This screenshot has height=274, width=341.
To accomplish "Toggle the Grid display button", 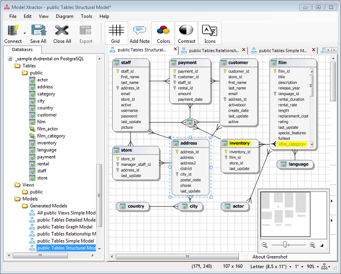I will click(x=116, y=31).
